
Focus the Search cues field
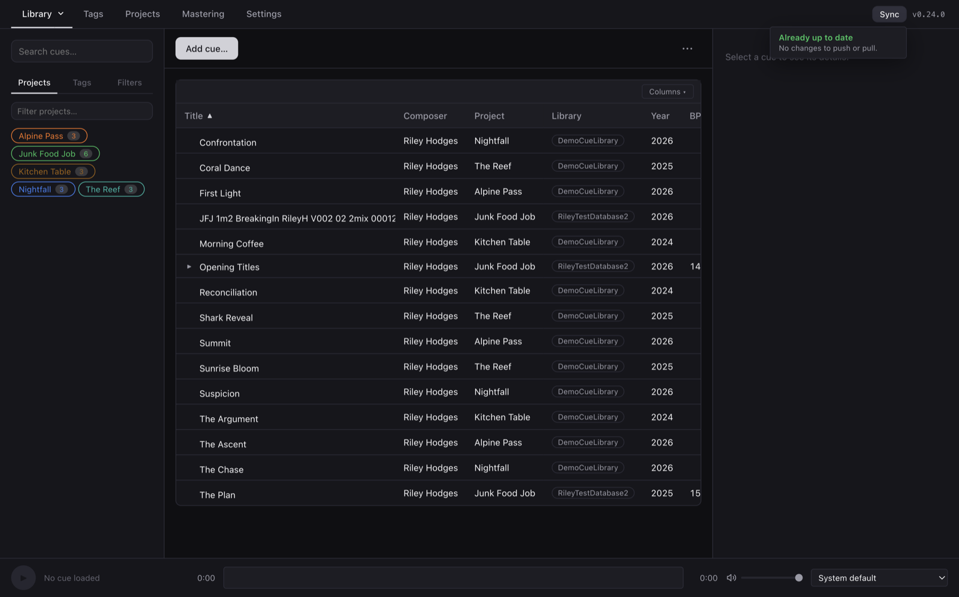(x=82, y=52)
